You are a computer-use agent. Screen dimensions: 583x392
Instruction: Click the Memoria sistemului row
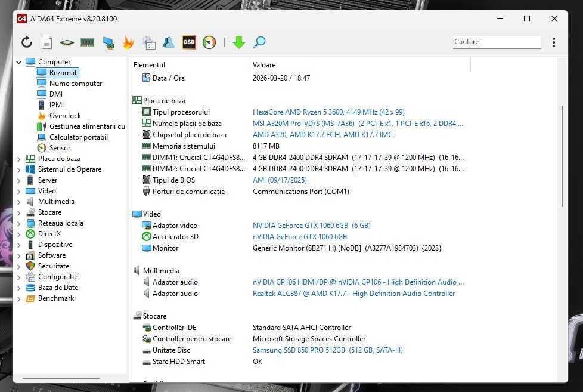pos(301,146)
